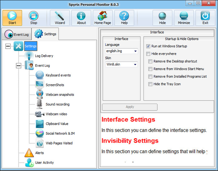Image resolution: width=218 pixels, height=171 pixels.
Task: Click the Apply button
Action: coord(130,107)
